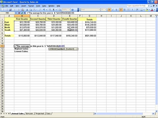Click the 'Type a question for help' box
Screen dimensions: 158x118
pyautogui.click(x=137, y=6)
